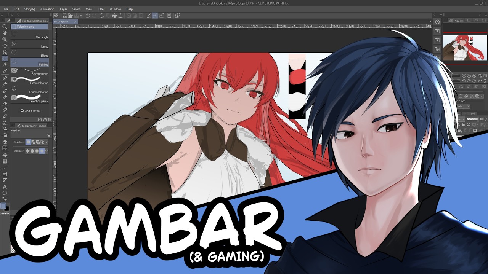488x274 pixels.
Task: Click the New file toolbar icon
Action: [x=64, y=16]
